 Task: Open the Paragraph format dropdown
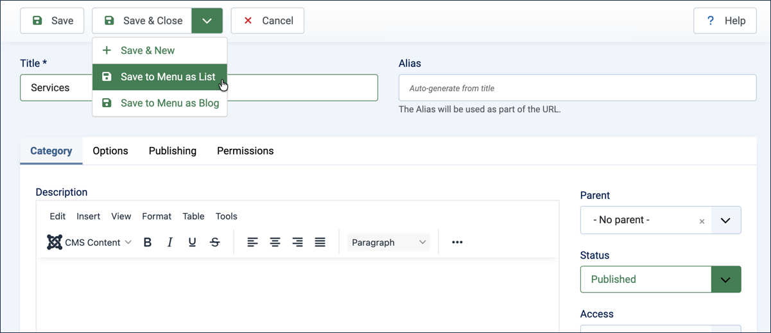pyautogui.click(x=389, y=243)
